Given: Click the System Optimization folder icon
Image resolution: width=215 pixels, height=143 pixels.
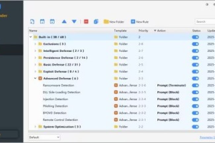Looking at the screenshot, I should [x=40, y=127].
